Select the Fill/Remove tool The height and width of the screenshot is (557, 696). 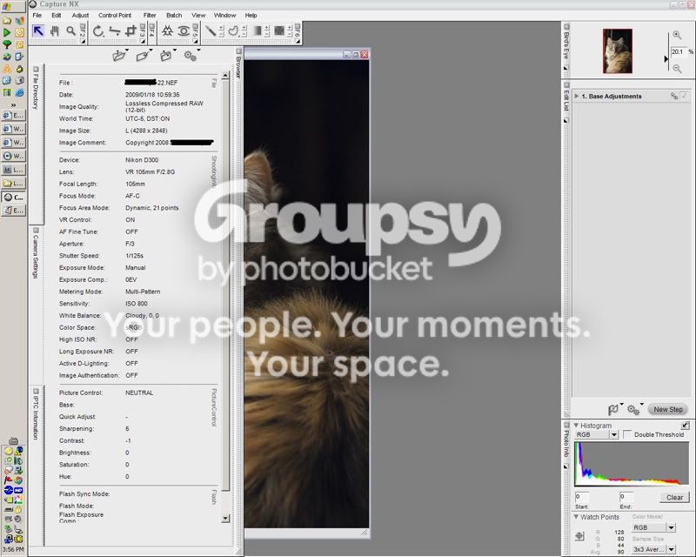tap(279, 30)
